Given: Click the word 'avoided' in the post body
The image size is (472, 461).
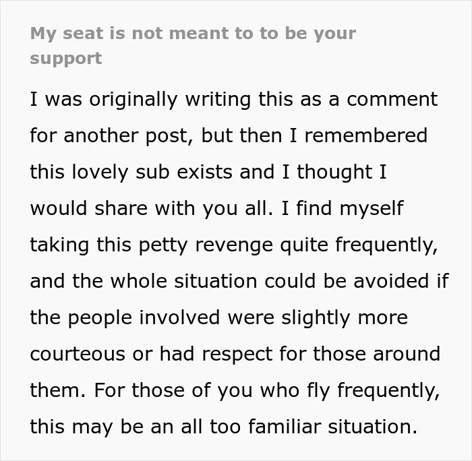Looking at the screenshot, I should [391, 281].
